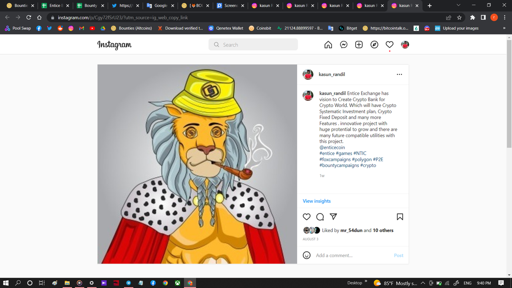Open activity notifications heart icon
The height and width of the screenshot is (288, 512).
pyautogui.click(x=389, y=44)
